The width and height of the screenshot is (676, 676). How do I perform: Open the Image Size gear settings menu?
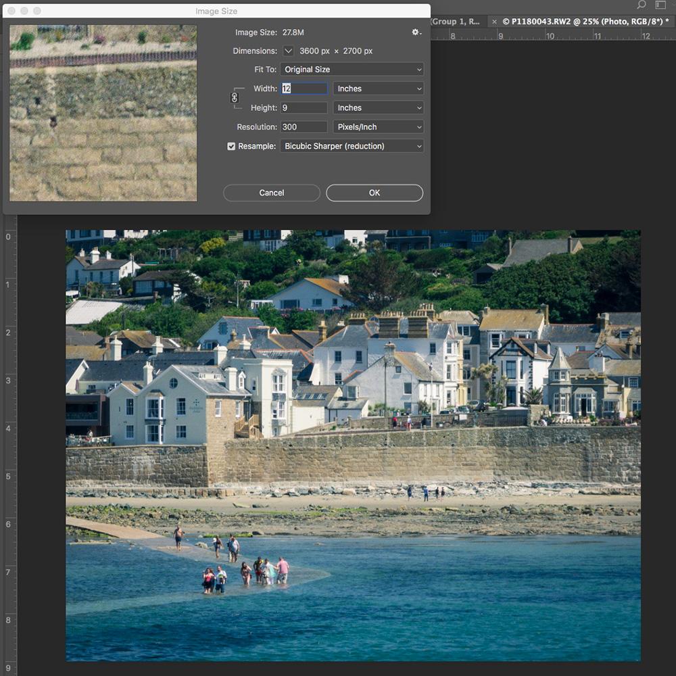[416, 32]
